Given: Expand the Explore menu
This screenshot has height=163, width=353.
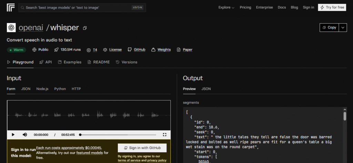Looking at the screenshot, I should click(226, 8).
